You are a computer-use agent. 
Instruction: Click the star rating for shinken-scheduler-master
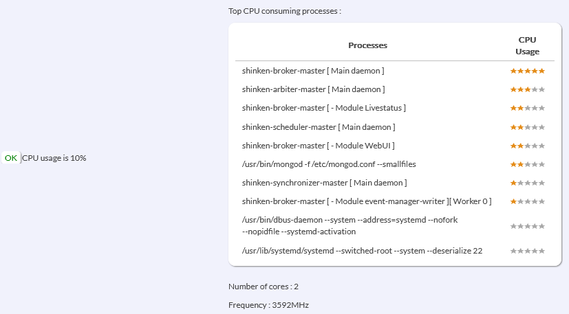pyautogui.click(x=527, y=127)
